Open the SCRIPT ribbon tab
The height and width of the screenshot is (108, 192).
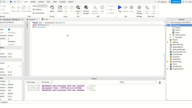(71, 2)
